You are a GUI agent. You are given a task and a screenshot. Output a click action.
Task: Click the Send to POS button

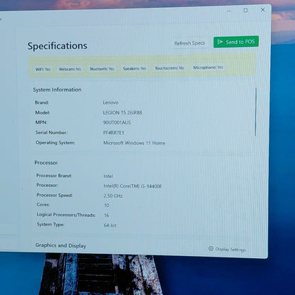click(x=236, y=42)
